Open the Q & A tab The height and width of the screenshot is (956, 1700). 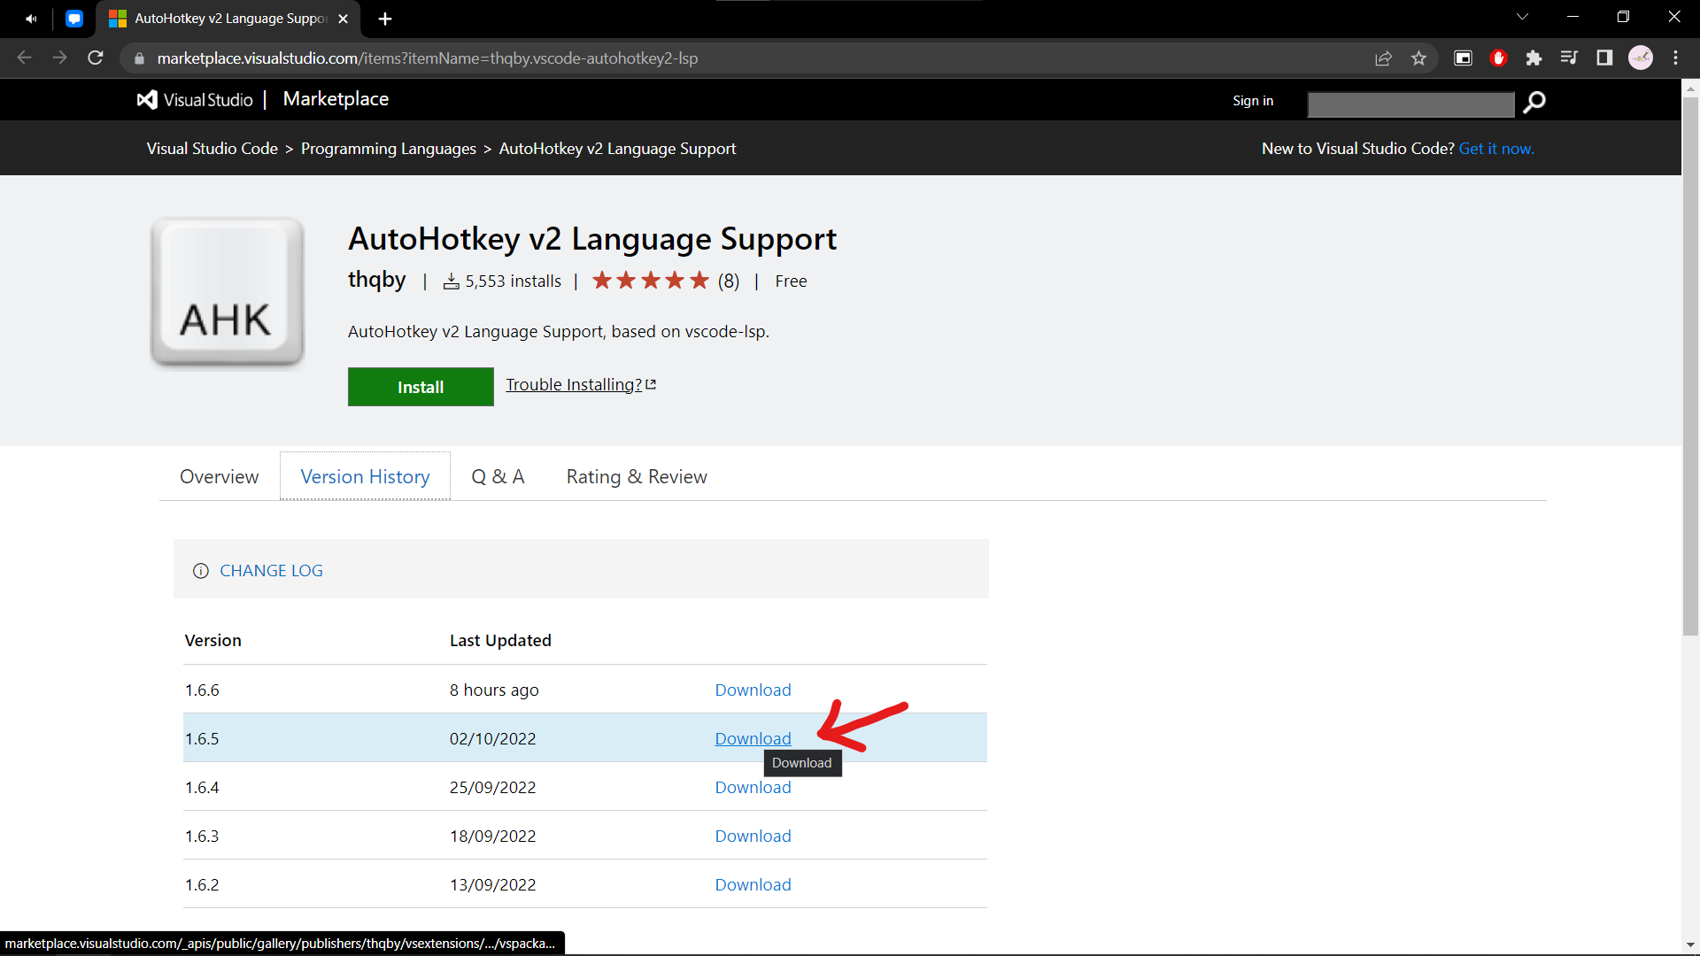click(498, 476)
